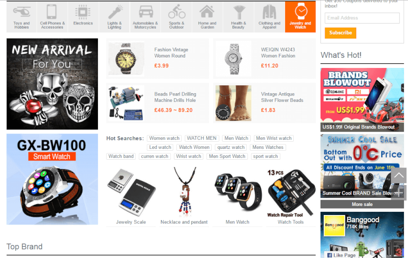Open the More sale button
This screenshot has width=408, height=258.
[362, 204]
